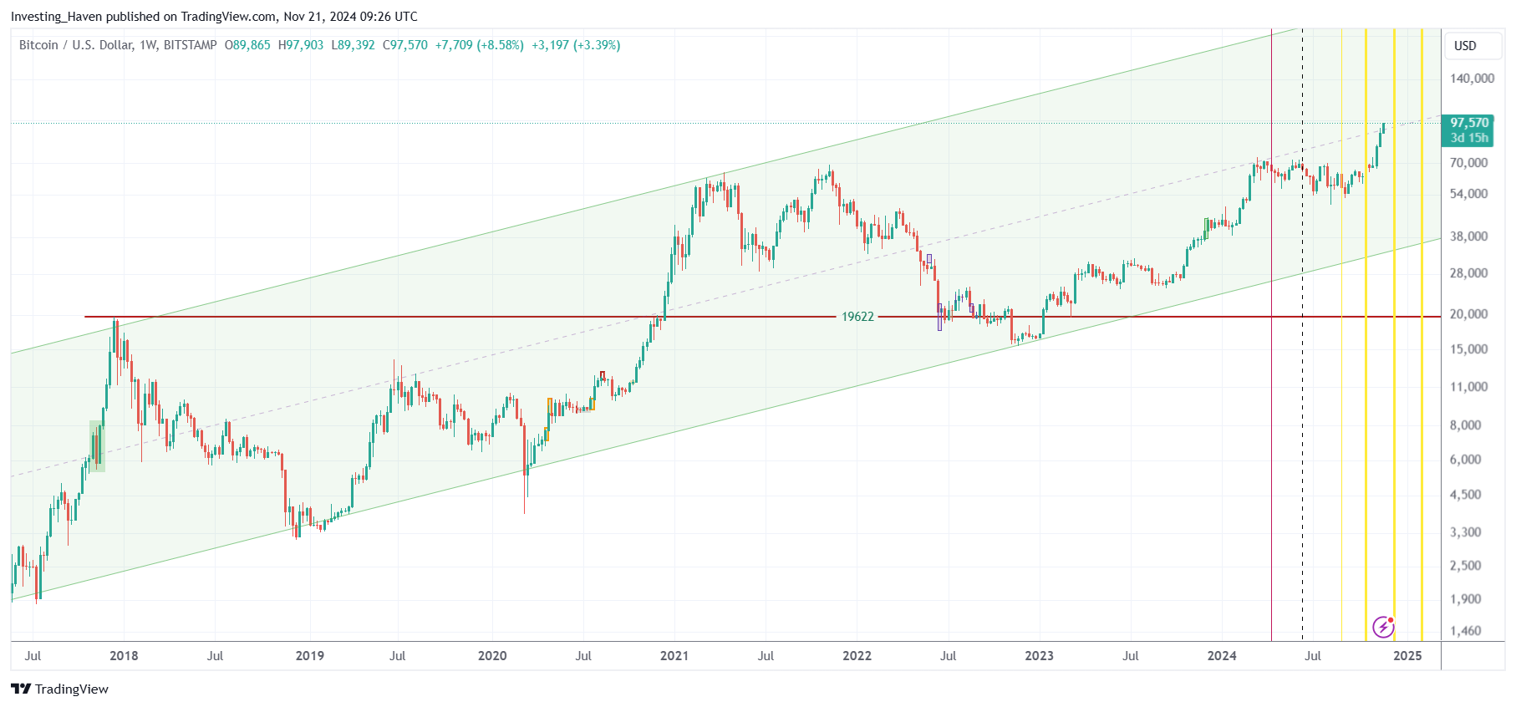
Task: Click the 1,900 price axis label
Action: tap(1465, 599)
